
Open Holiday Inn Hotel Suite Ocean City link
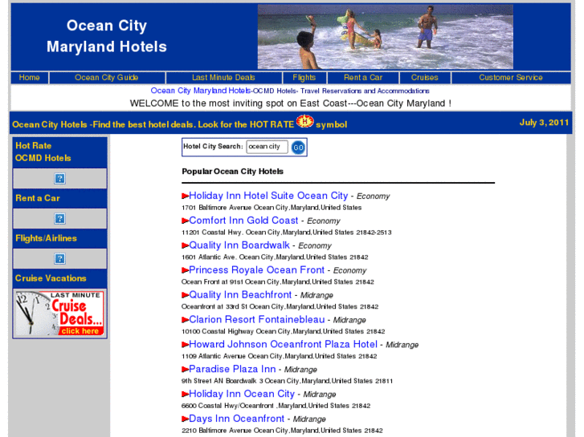pos(268,196)
